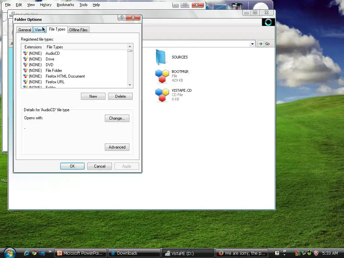Select the Drive file type label
This screenshot has height=258, width=344.
coord(50,59)
